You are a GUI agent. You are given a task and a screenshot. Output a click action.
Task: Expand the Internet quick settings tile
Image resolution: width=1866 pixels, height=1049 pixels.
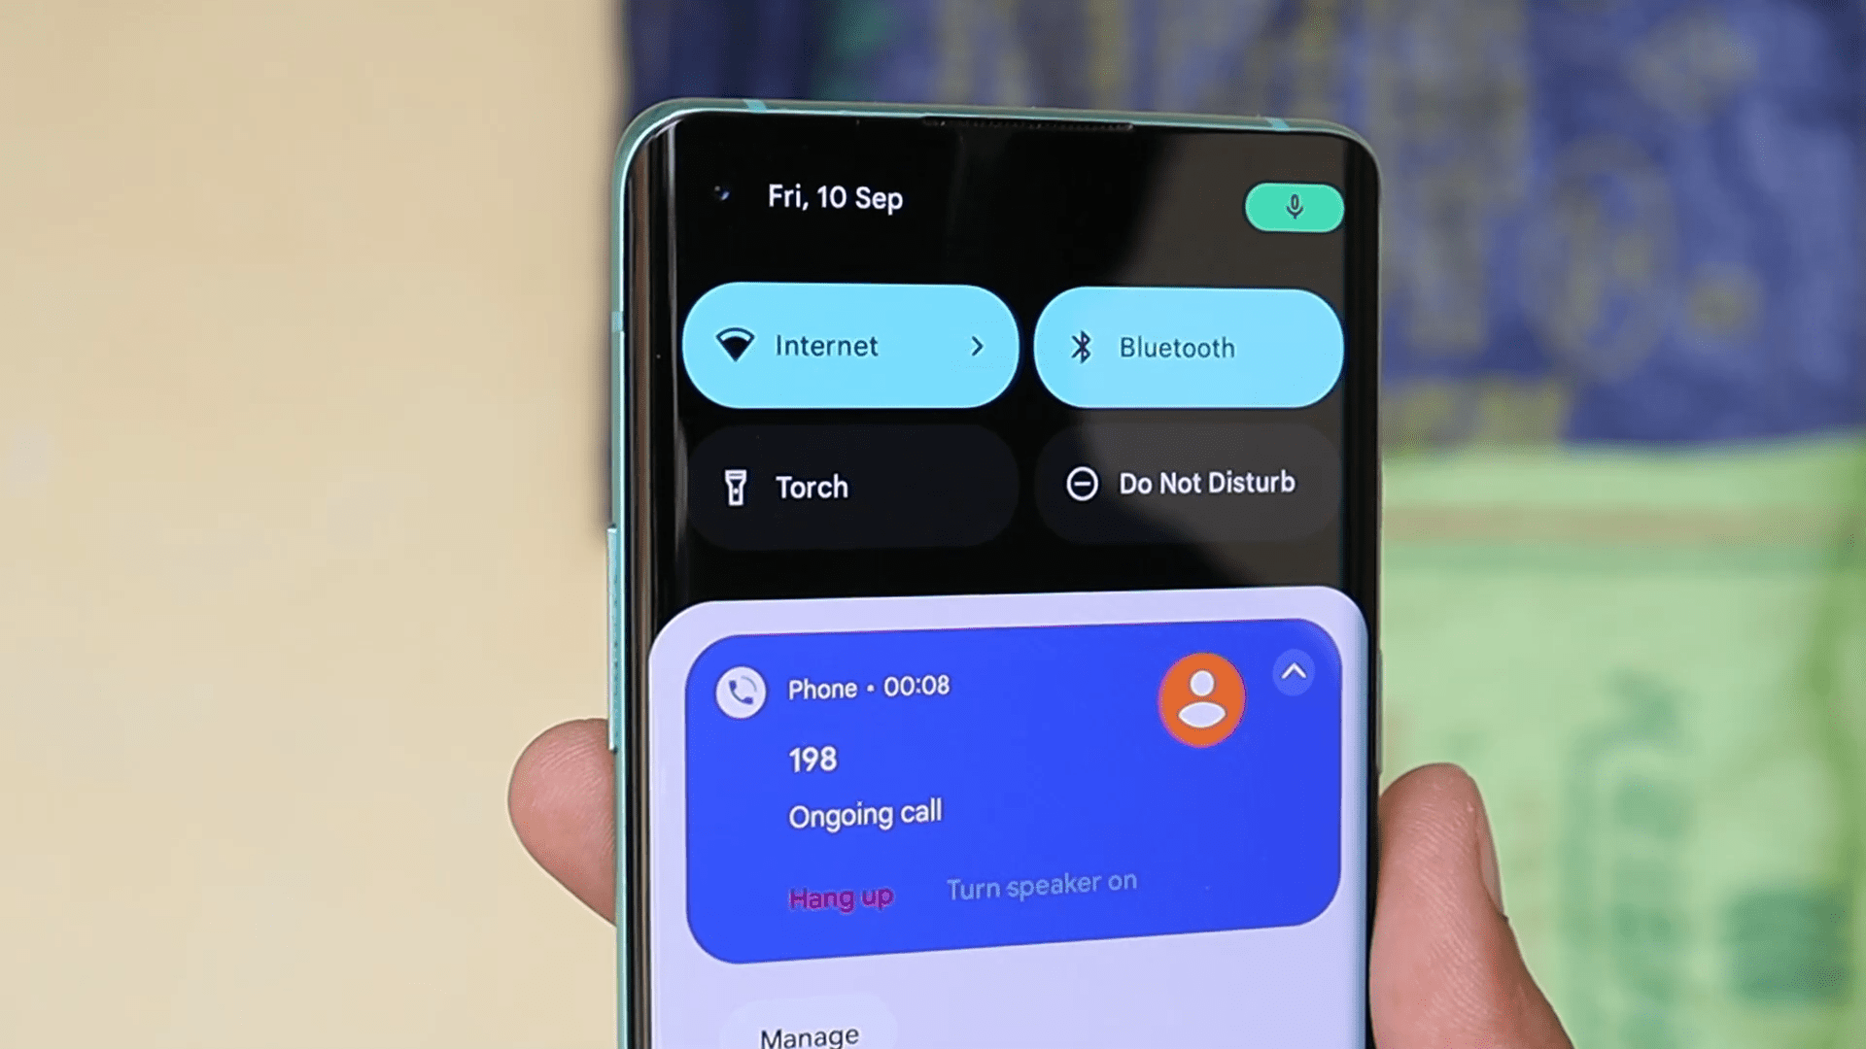point(977,347)
